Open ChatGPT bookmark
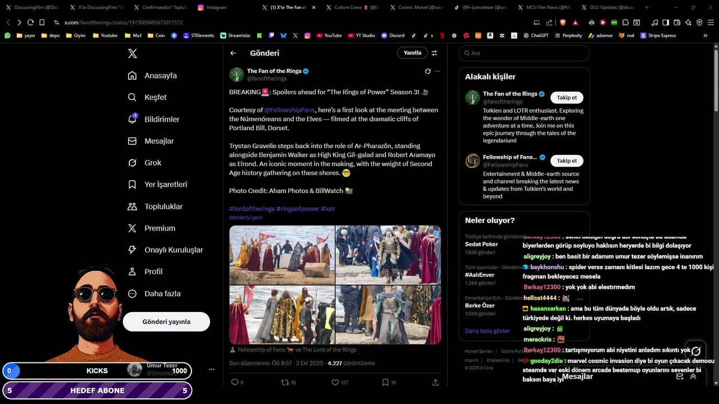The width and height of the screenshot is (719, 404). point(535,35)
